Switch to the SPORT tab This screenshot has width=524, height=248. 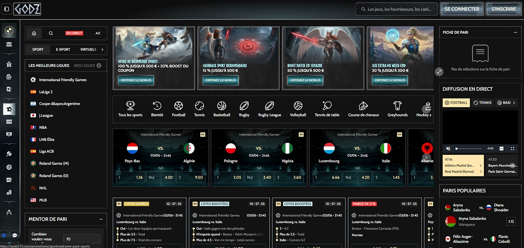coord(38,49)
